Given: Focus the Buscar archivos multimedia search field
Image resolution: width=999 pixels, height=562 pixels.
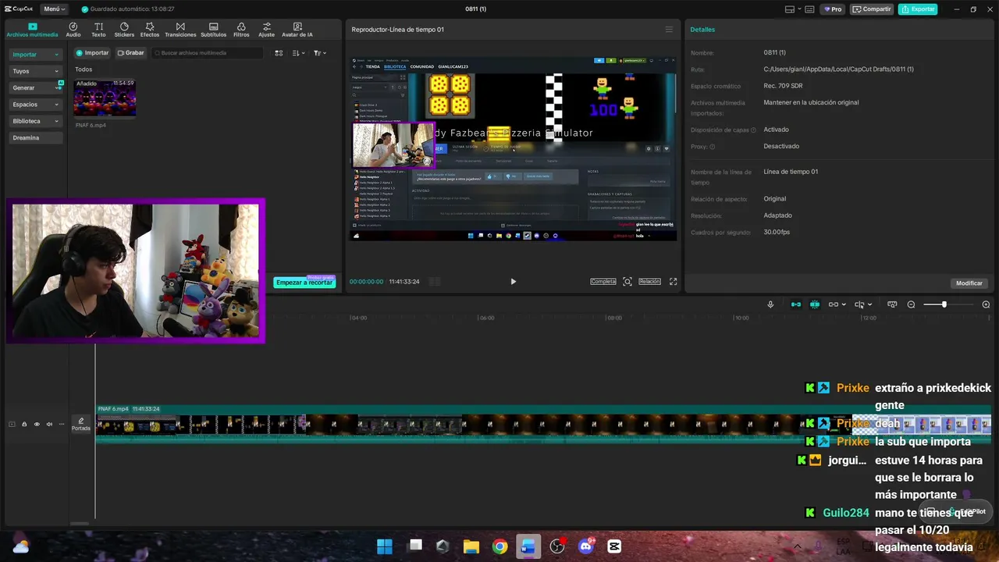Looking at the screenshot, I should click(208, 53).
